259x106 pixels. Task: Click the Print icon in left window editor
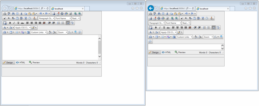point(5,14)
